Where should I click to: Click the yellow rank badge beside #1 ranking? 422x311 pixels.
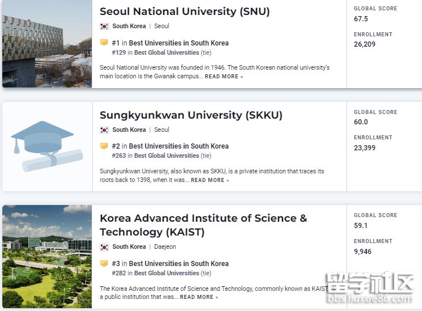click(104, 43)
